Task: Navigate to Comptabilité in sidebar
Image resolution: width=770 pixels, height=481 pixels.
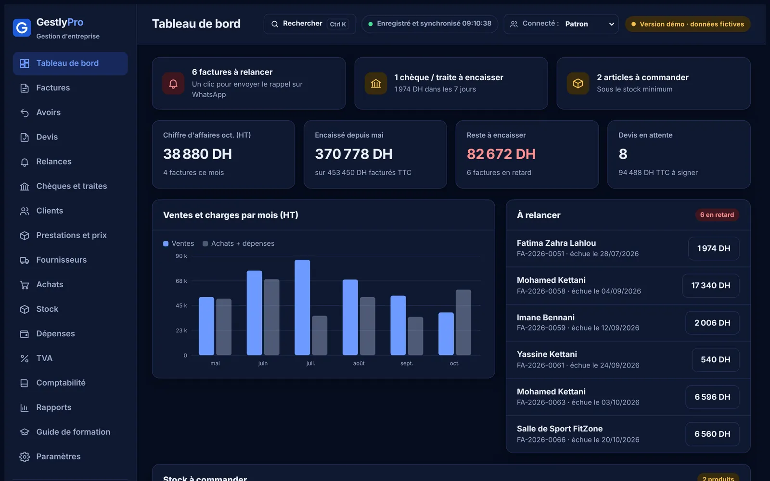Action: 70,383
